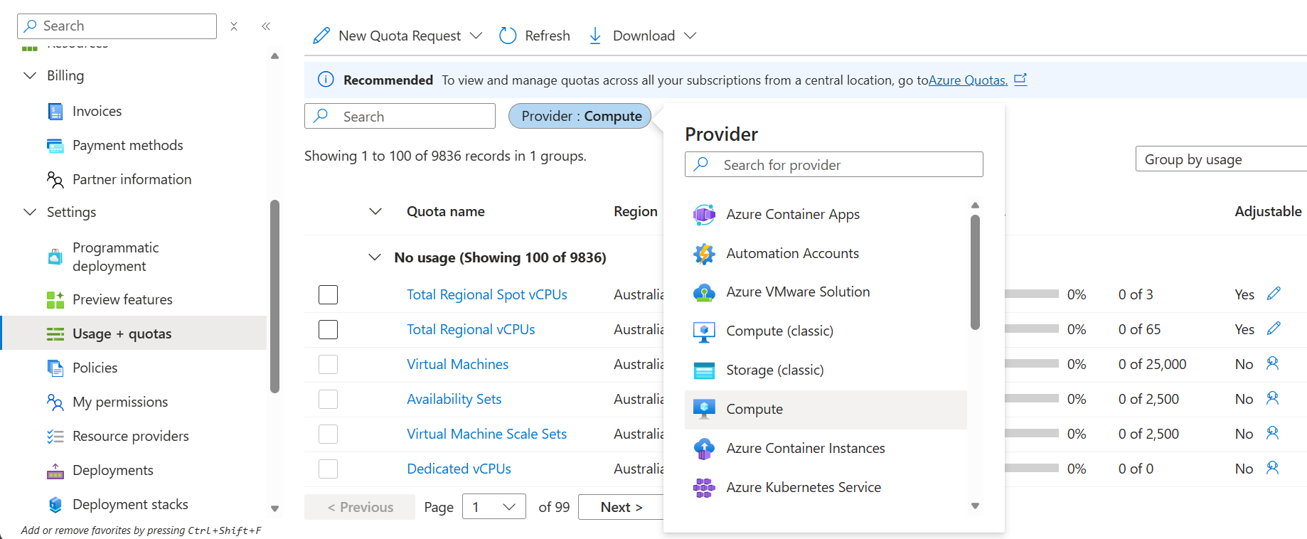
Task: Click the Virtual Machines usage bar
Action: pos(1032,363)
